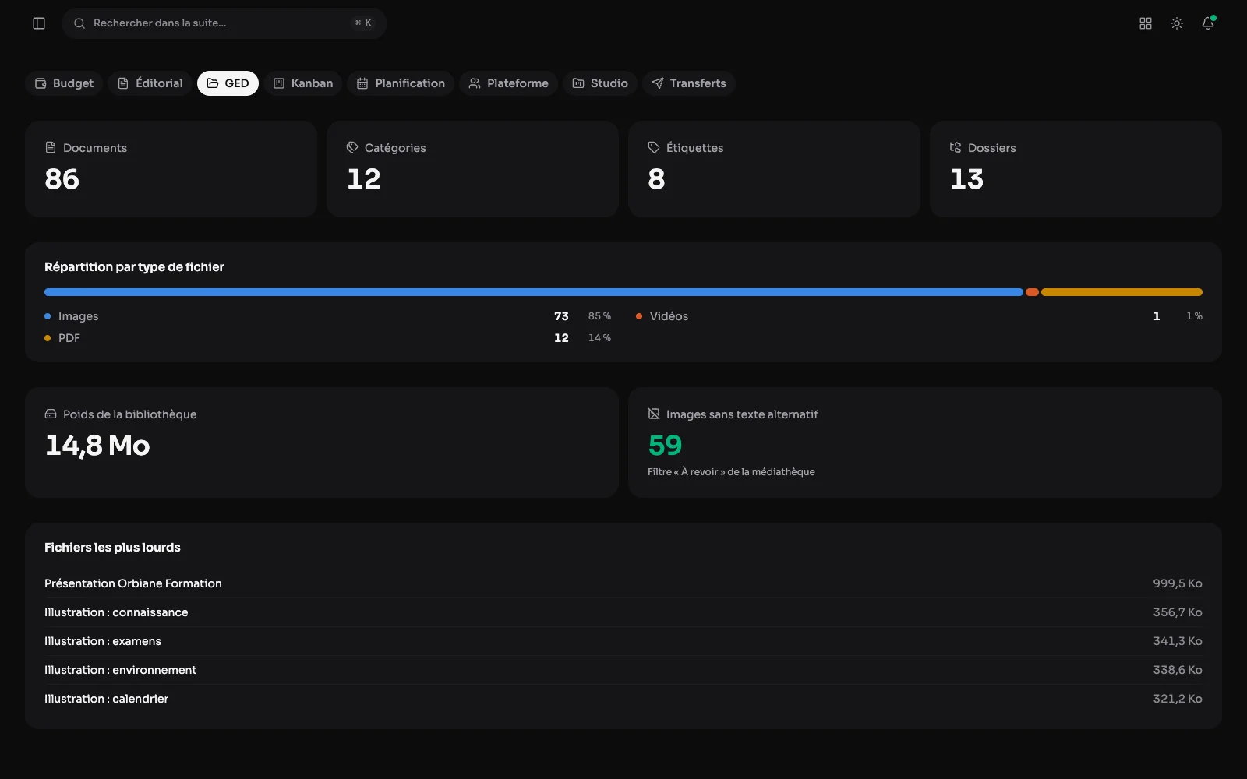Go to the Transferts tab

[689, 83]
